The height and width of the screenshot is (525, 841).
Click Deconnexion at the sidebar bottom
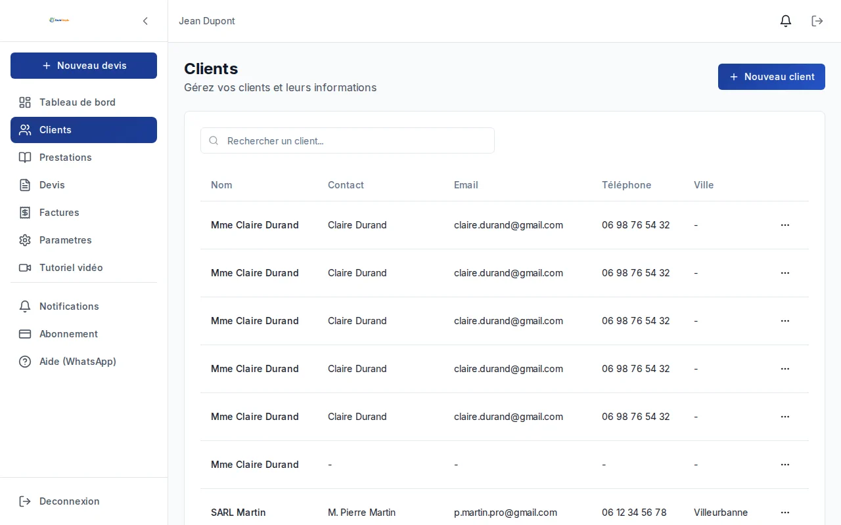(x=83, y=501)
